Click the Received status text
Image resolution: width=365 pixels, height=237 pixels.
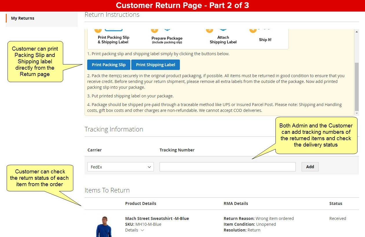(x=338, y=219)
